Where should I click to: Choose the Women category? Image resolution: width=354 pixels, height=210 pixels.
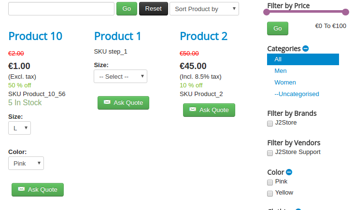[285, 83]
